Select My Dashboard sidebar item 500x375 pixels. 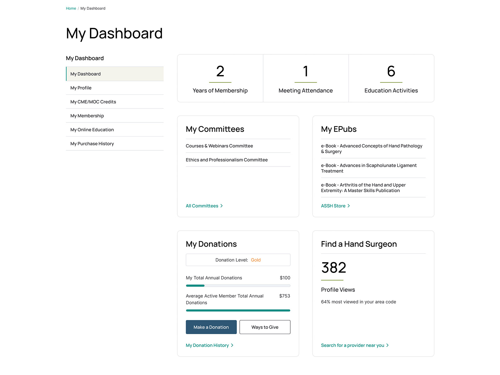[86, 74]
